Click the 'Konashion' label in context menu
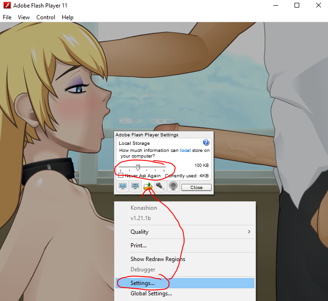This screenshot has height=301, width=328. (144, 208)
